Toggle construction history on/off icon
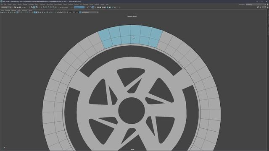 tap(93, 8)
